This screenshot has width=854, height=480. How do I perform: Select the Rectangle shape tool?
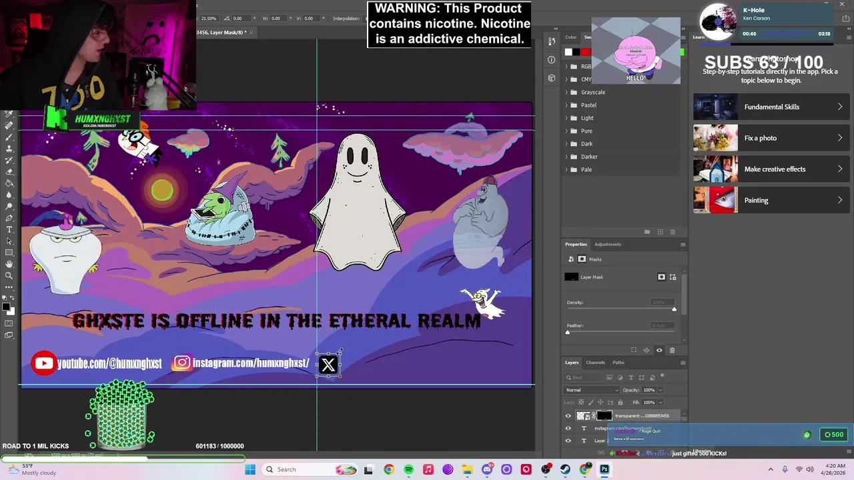coord(9,252)
